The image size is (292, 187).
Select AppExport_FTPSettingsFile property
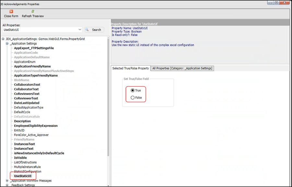point(34,48)
